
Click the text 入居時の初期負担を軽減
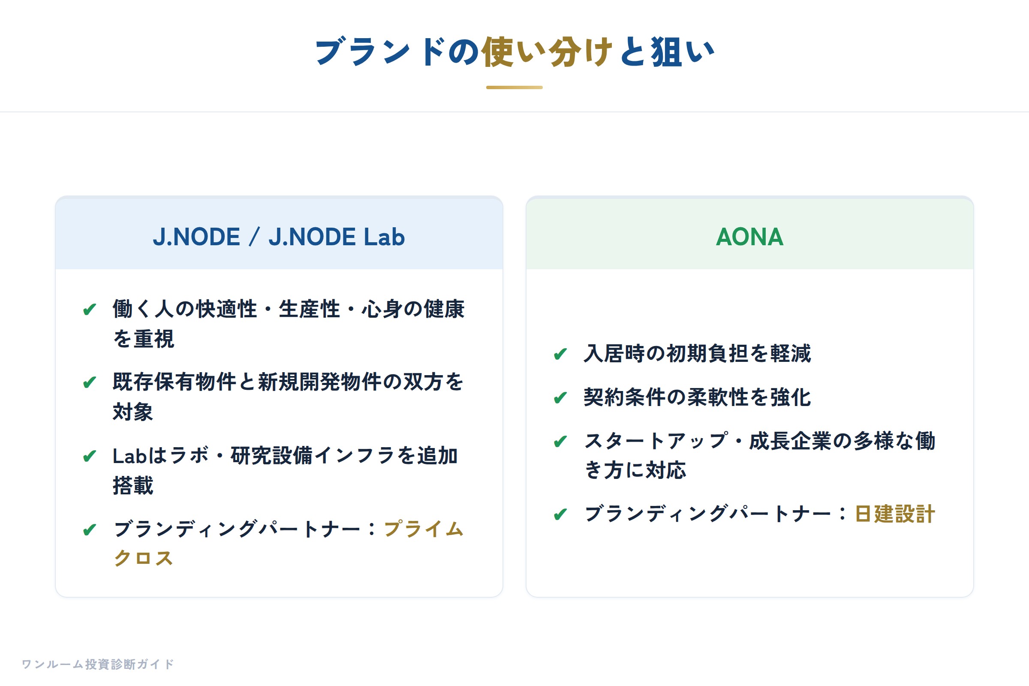tap(698, 353)
